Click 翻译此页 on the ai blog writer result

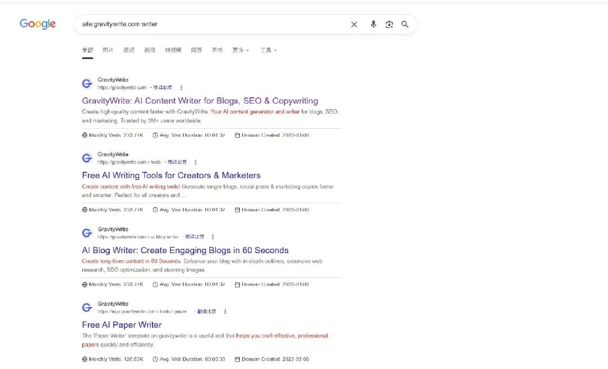pyautogui.click(x=194, y=237)
